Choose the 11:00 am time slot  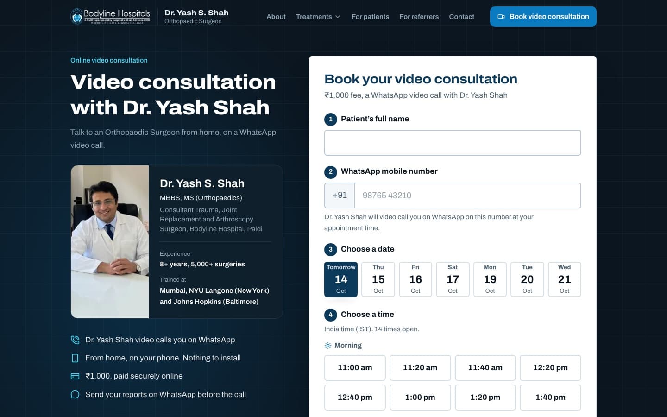click(355, 368)
